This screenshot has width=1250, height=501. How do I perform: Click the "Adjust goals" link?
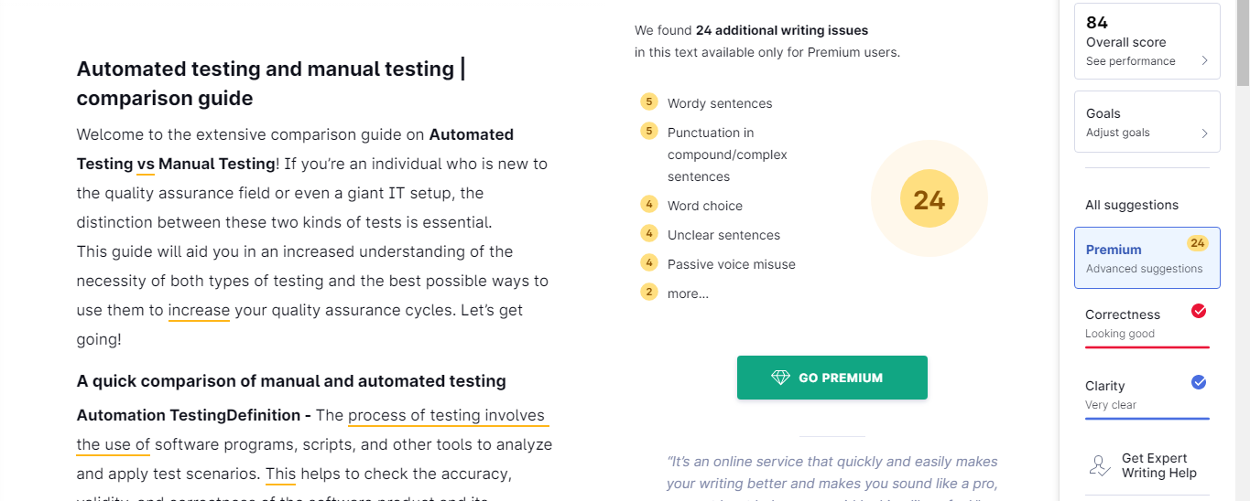click(1117, 133)
